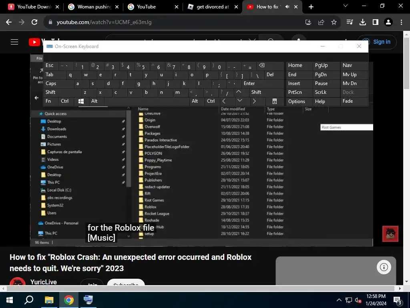Close the get divorced at tab
Screen dimensions: 410x308
(x=236, y=7)
